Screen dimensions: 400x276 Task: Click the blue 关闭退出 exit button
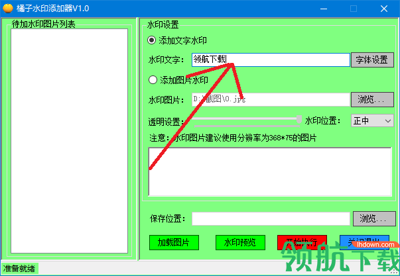coord(364,242)
